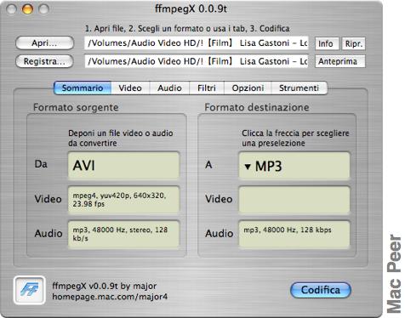
Task: Show the Strumenti tab
Action: (x=299, y=88)
